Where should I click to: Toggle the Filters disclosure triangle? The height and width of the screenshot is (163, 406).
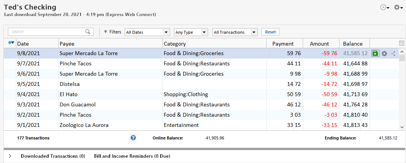(106, 32)
